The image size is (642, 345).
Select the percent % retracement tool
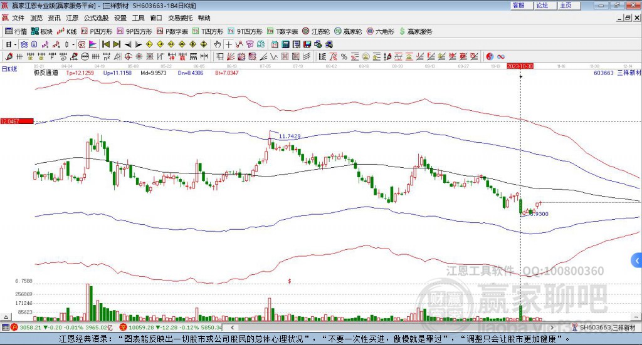pyautogui.click(x=344, y=56)
